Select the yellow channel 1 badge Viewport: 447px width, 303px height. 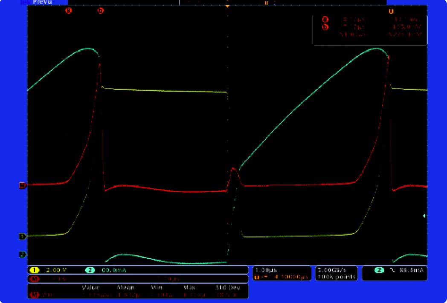(x=34, y=270)
